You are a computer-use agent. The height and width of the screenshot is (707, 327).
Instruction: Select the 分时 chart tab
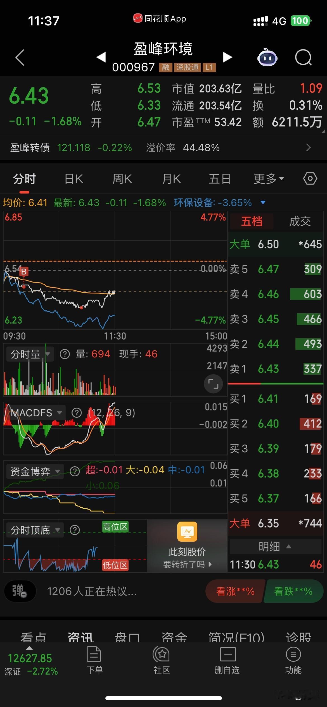point(25,178)
